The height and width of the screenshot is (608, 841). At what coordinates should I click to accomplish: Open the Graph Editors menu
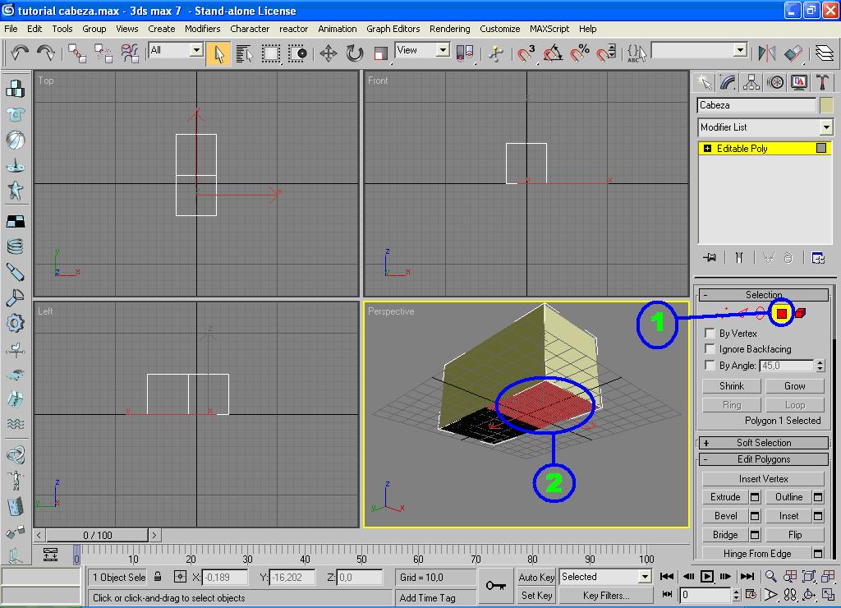393,29
